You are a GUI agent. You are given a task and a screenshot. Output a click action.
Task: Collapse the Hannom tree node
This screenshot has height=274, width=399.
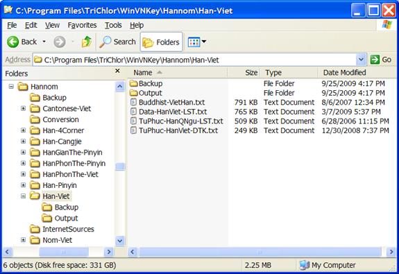click(x=11, y=87)
